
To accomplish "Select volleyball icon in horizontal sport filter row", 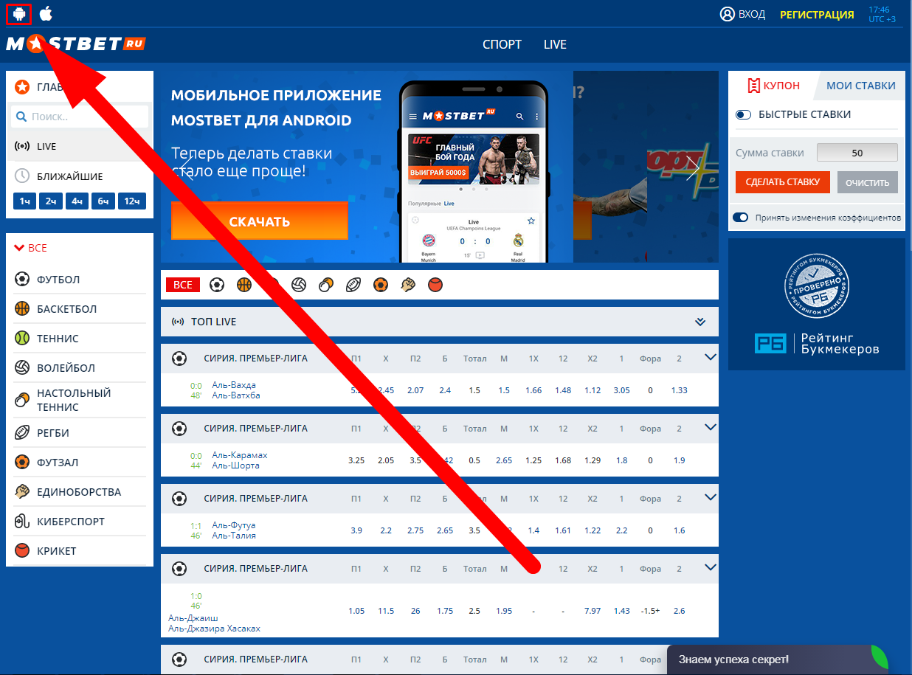I will (x=299, y=285).
